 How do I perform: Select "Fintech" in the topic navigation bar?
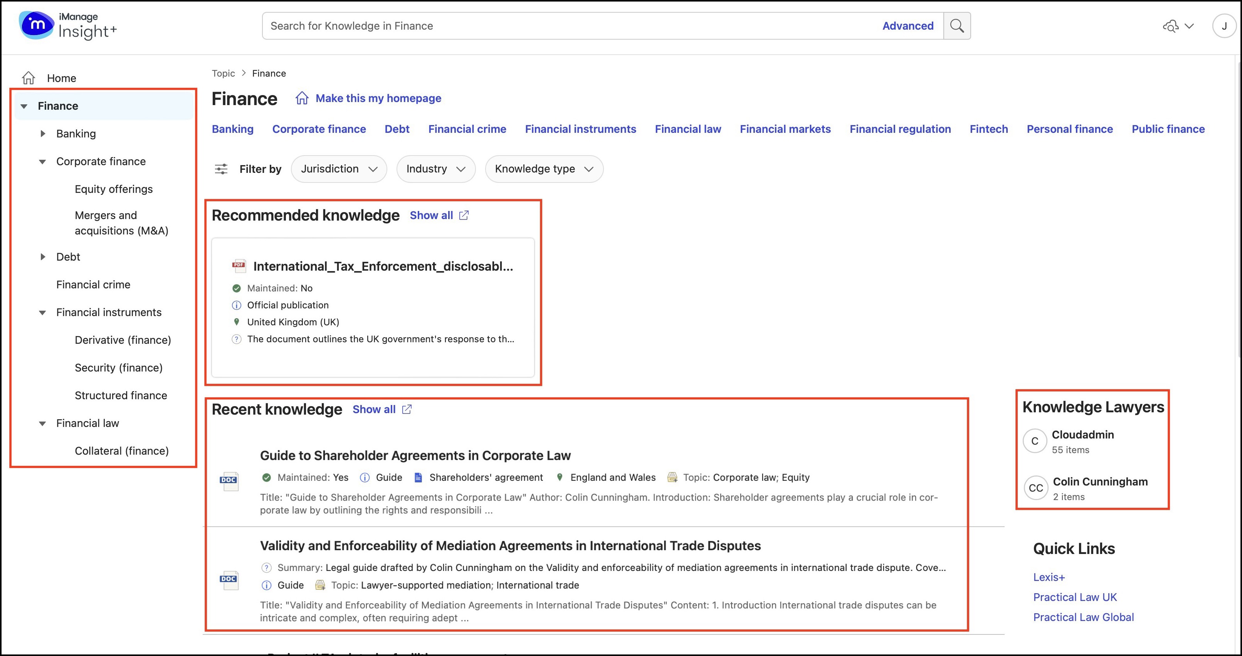[x=988, y=129]
